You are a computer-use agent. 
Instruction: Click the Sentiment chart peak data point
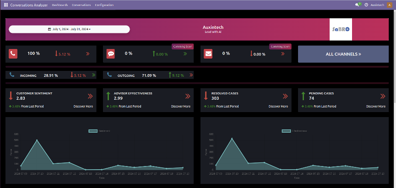pos(37,140)
